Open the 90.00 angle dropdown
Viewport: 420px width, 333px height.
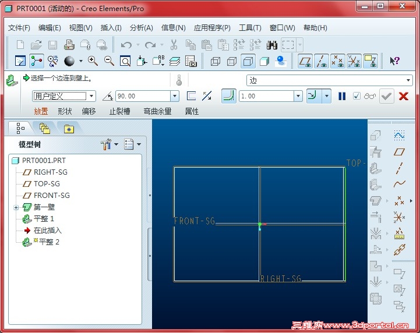(175, 96)
